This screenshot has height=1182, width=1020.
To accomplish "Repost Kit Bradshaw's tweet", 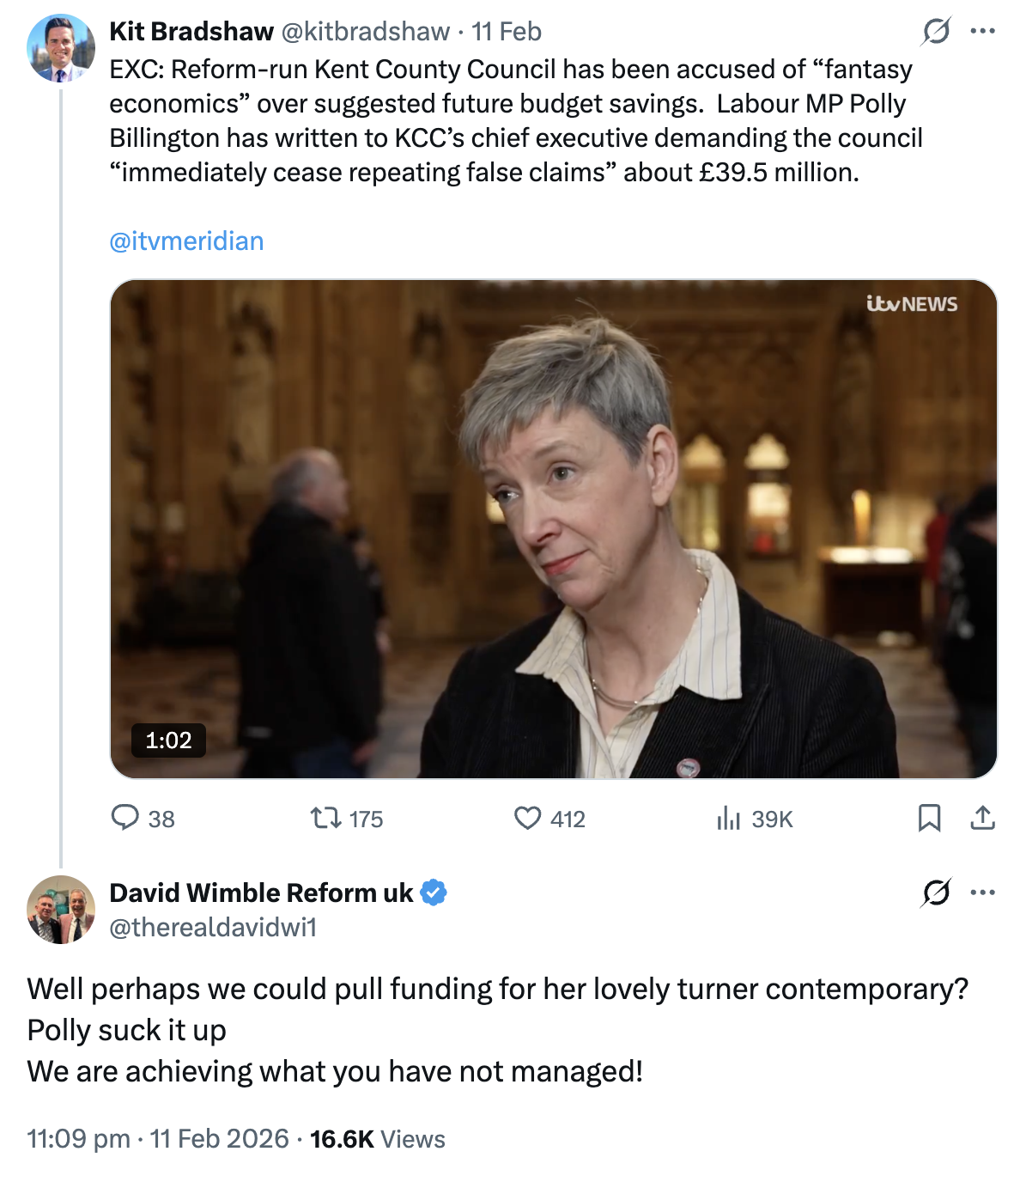I will [x=326, y=818].
